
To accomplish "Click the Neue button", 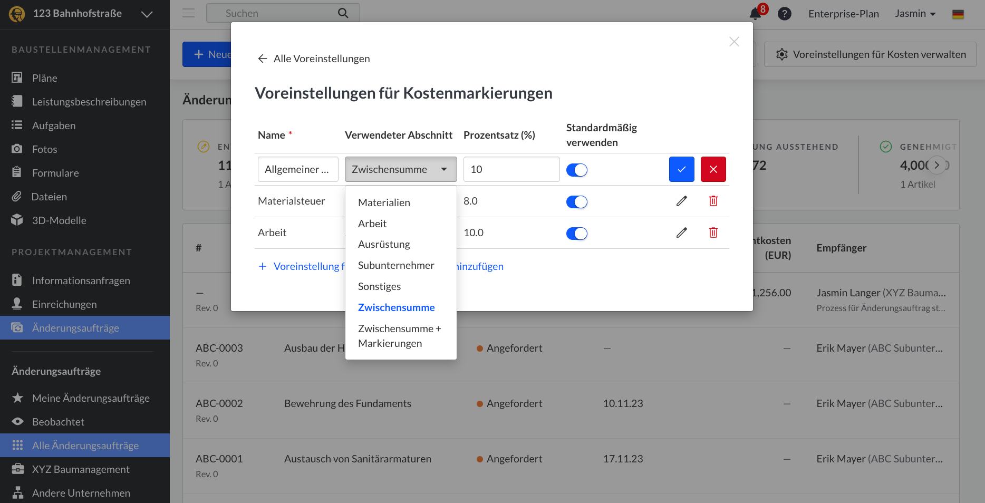I will (x=207, y=54).
